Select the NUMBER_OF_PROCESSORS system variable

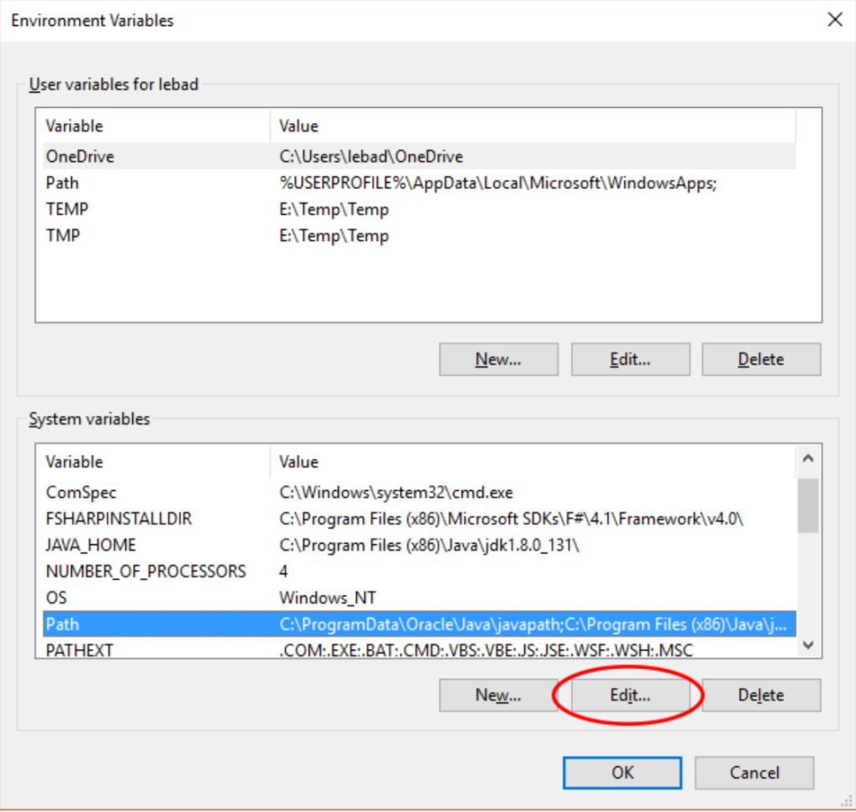pos(145,572)
